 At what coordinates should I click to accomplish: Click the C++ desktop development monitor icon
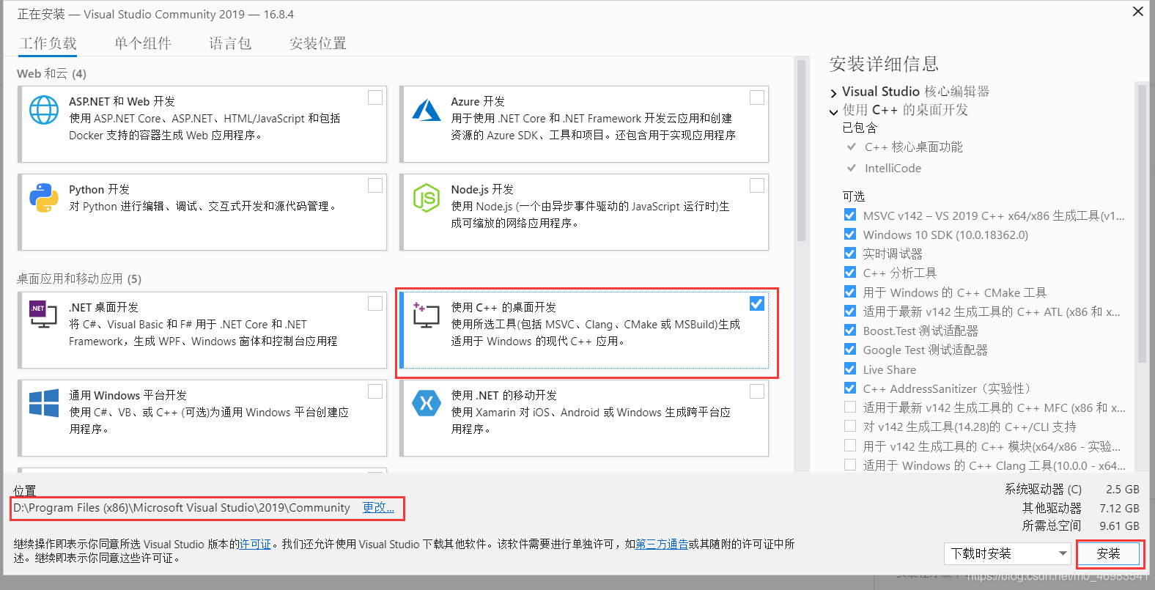(426, 314)
